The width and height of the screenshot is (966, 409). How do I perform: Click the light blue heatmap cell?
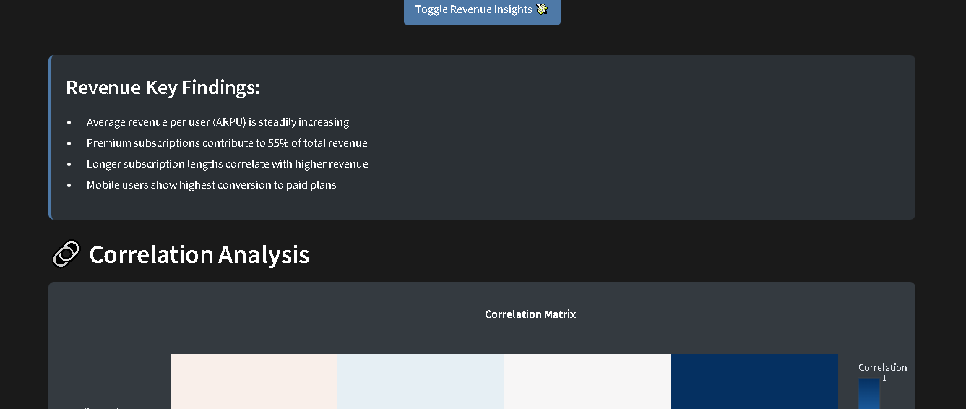421,382
